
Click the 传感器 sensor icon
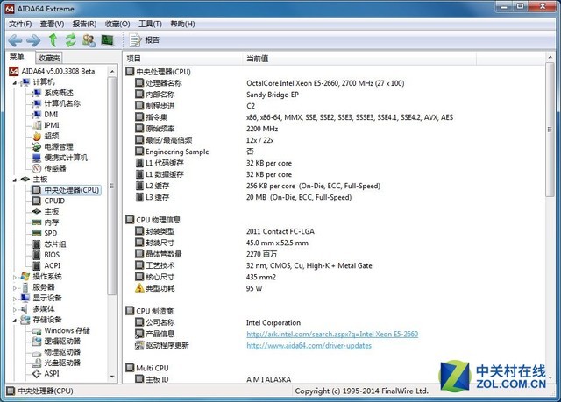(37, 168)
